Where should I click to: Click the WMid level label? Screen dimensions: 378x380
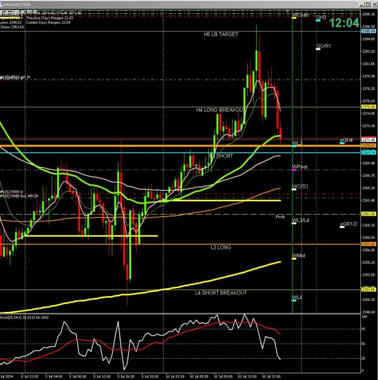coord(299,256)
